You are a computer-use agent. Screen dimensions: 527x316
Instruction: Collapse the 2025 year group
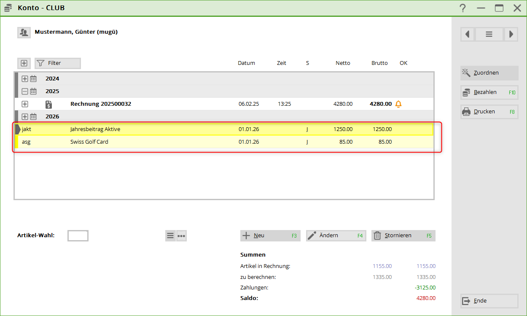[25, 91]
